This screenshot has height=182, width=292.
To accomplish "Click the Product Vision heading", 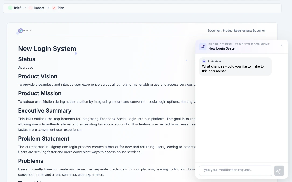I will coord(38,76).
